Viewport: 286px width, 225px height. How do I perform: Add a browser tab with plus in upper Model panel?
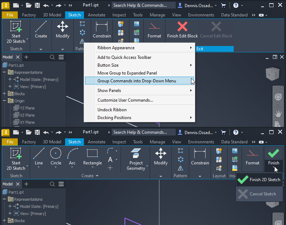pyautogui.click(x=26, y=57)
